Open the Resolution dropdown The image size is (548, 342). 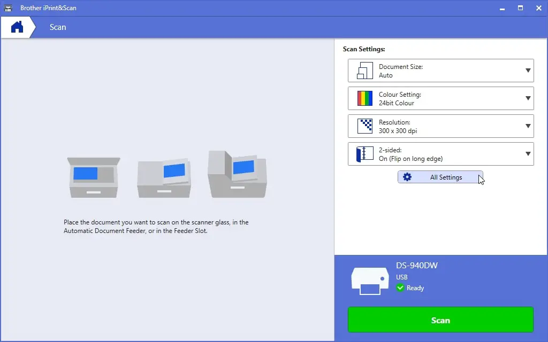pyautogui.click(x=441, y=126)
